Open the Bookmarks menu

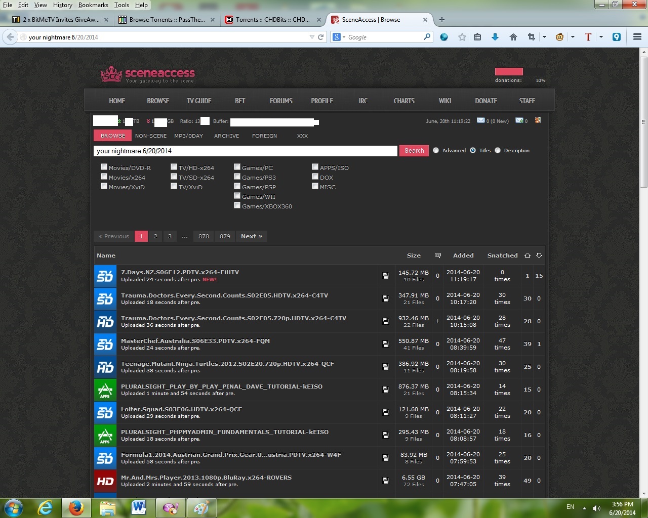(93, 5)
